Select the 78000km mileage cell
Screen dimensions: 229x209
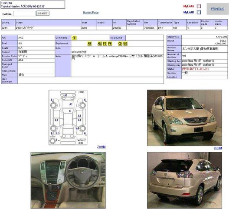coord(150,28)
